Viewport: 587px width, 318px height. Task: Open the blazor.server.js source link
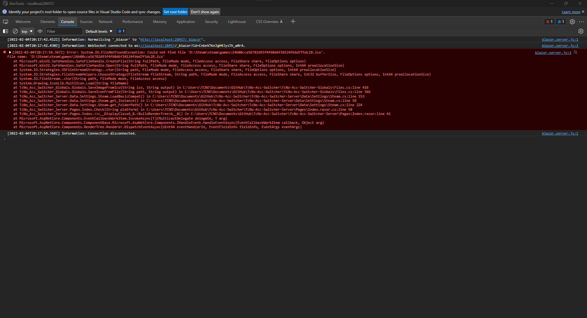[x=560, y=39]
